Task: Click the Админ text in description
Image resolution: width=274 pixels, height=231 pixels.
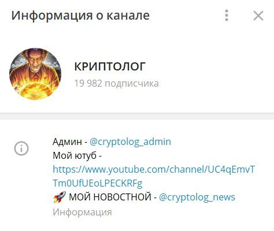Action: [x=67, y=142]
